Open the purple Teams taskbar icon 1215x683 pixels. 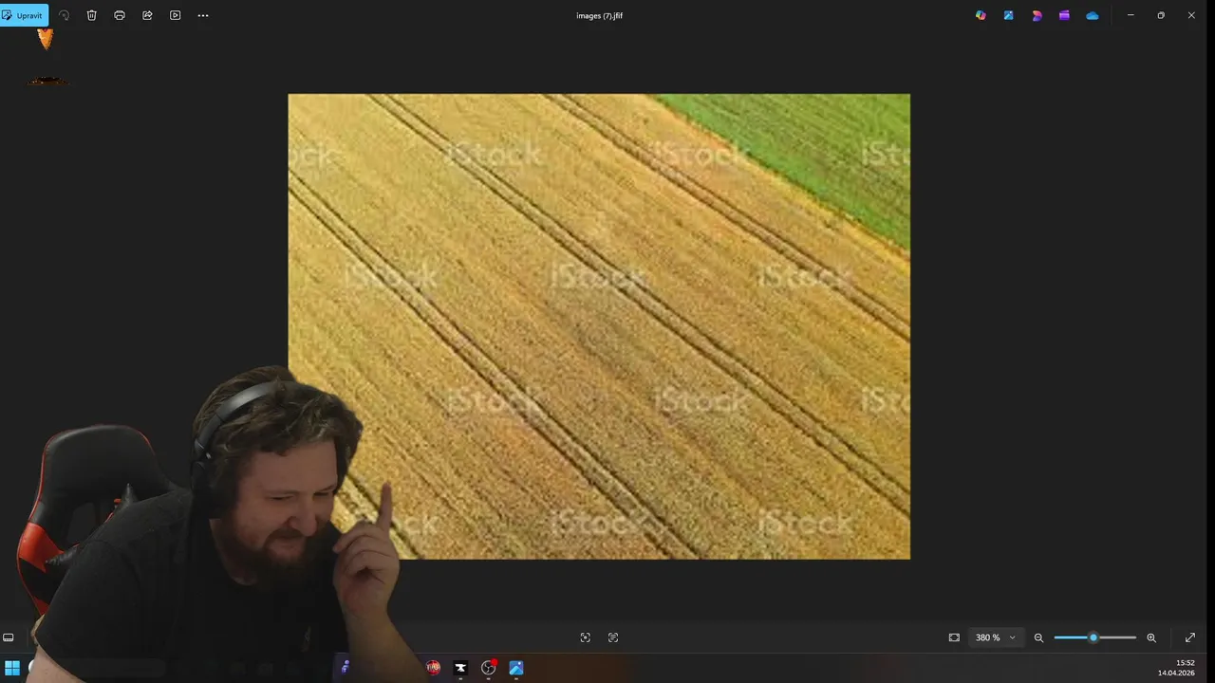pos(346,668)
